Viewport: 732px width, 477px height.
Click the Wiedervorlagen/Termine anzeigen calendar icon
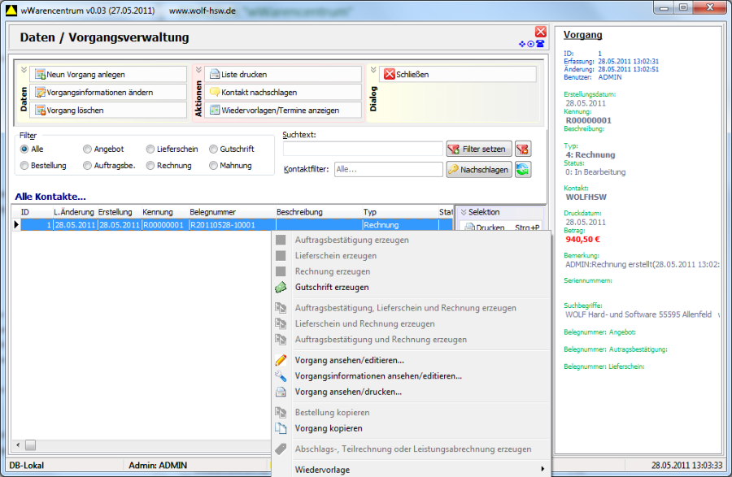(213, 111)
